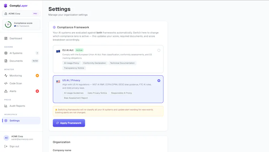Select the EU AI Act radio button
This screenshot has height=152, width=269.
point(159,50)
